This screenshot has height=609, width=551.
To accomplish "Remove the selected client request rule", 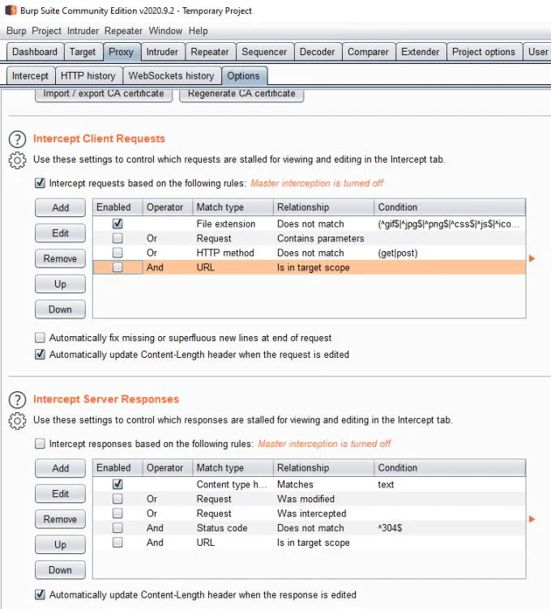I will click(60, 258).
